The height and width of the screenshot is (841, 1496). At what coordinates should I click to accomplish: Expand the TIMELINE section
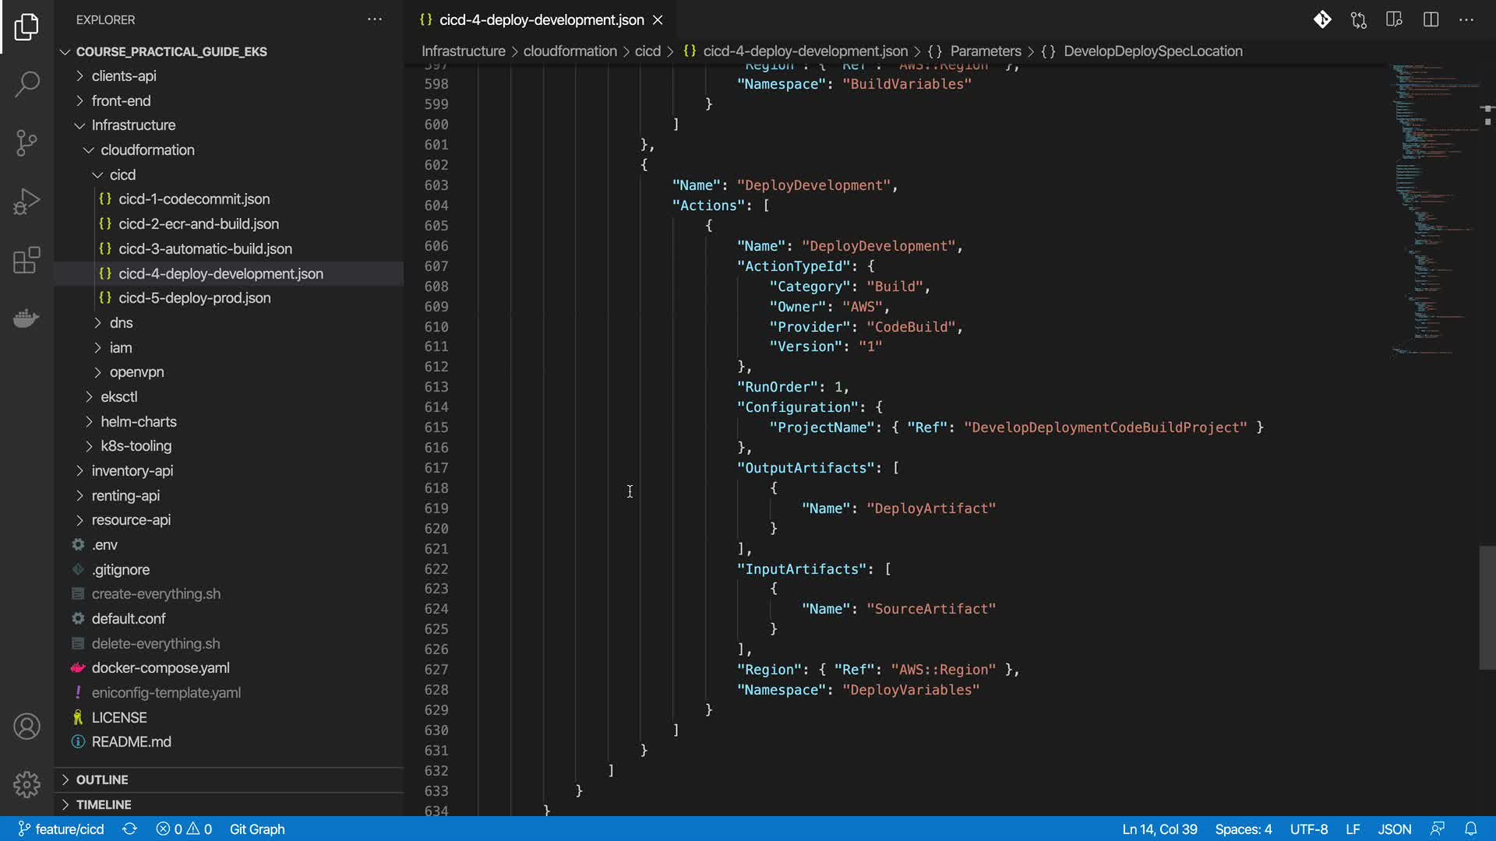point(103,804)
